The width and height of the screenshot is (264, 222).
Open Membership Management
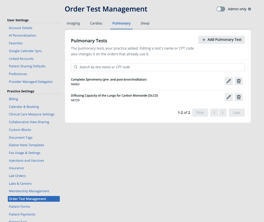point(29,191)
